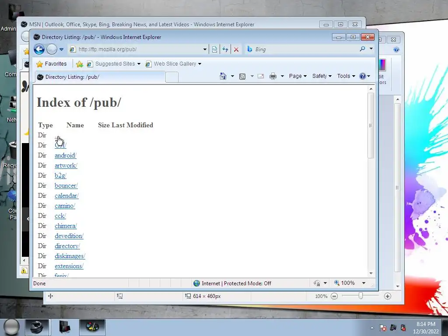The image size is (448, 336).
Task: Zoom in with Paint's plus button
Action: click(388, 296)
